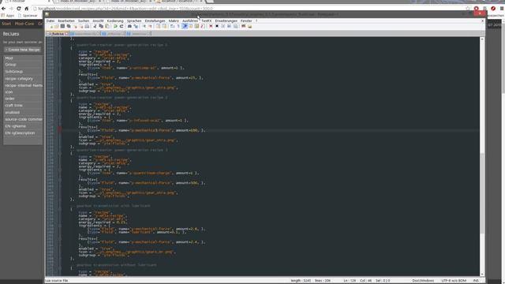Click the 'craft time' row

(23, 105)
